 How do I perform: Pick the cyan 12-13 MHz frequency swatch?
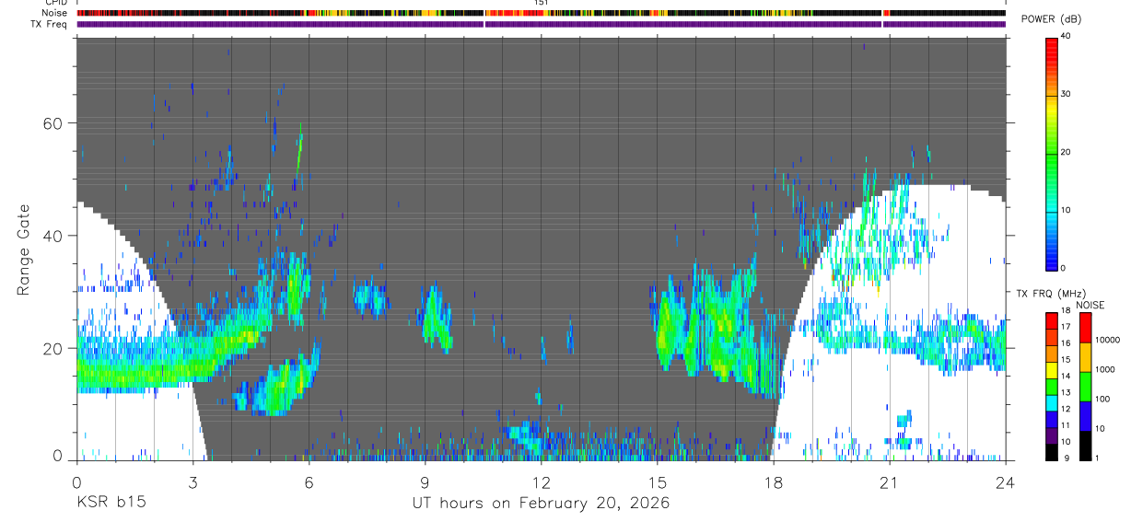tap(1051, 403)
